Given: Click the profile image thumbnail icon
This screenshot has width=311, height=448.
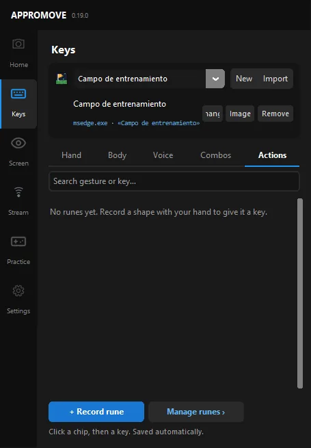Looking at the screenshot, I should pyautogui.click(x=62, y=79).
